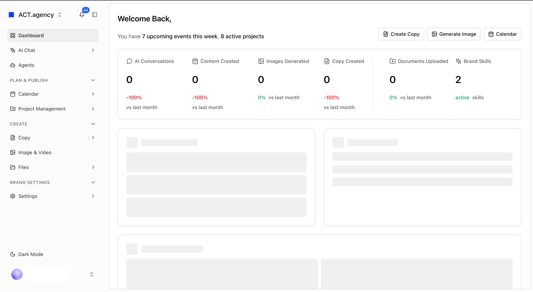533x292 pixels.
Task: Collapse the PLAN & PUBLISH section
Action: 93,80
